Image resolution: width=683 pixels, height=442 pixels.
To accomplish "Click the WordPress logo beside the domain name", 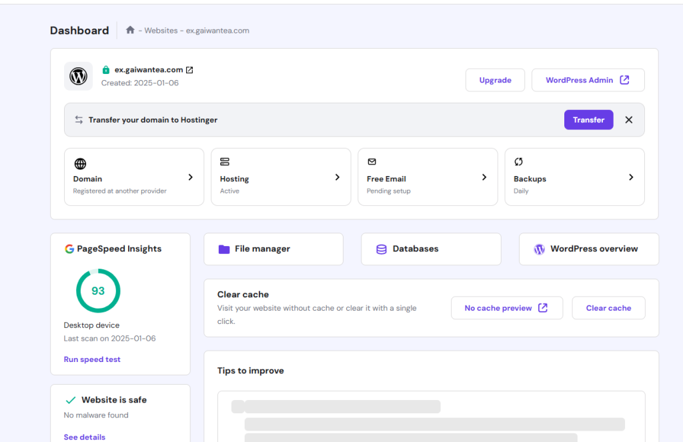I will click(78, 77).
